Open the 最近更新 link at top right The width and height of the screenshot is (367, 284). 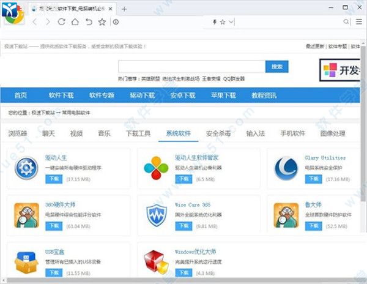(x=315, y=47)
